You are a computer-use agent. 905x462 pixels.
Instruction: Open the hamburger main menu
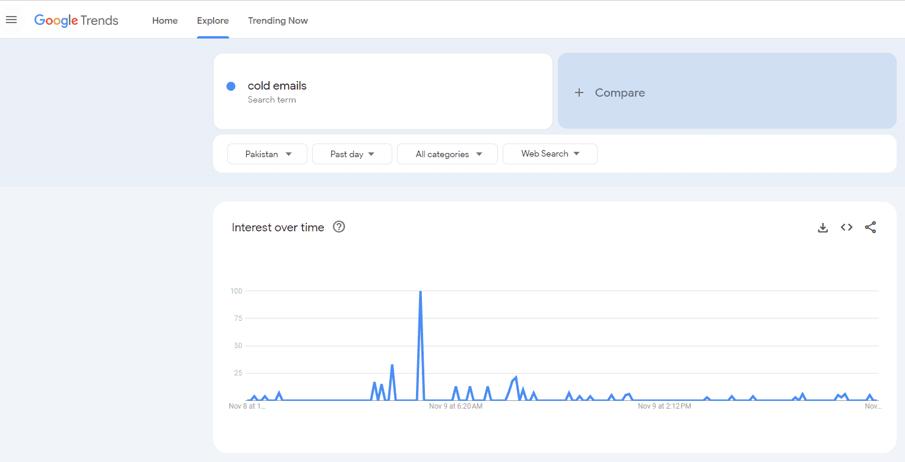[11, 20]
